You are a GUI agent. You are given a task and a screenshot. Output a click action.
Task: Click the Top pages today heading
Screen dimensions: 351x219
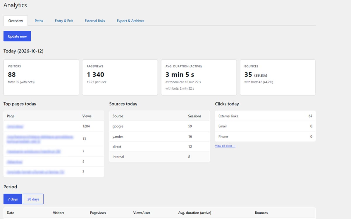[20, 104]
